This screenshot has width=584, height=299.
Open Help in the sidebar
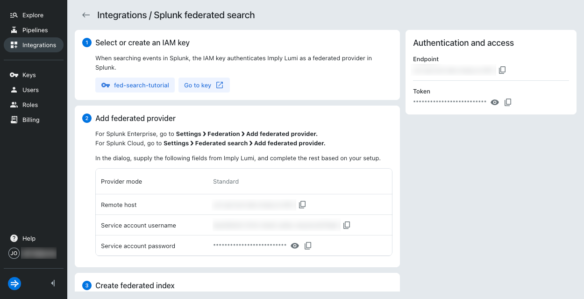[x=33, y=238]
